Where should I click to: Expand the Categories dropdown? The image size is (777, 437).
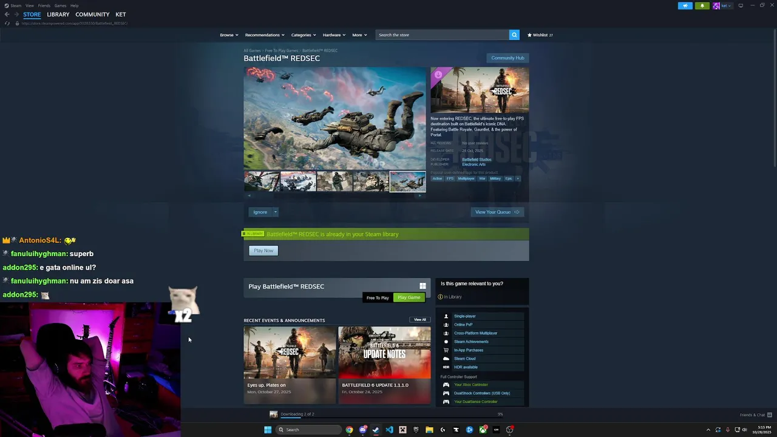click(x=304, y=35)
